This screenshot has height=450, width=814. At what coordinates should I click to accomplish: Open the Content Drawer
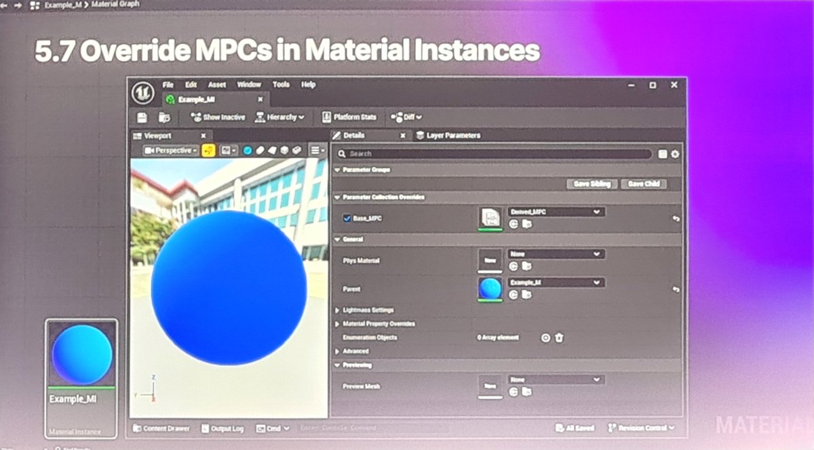(x=162, y=428)
